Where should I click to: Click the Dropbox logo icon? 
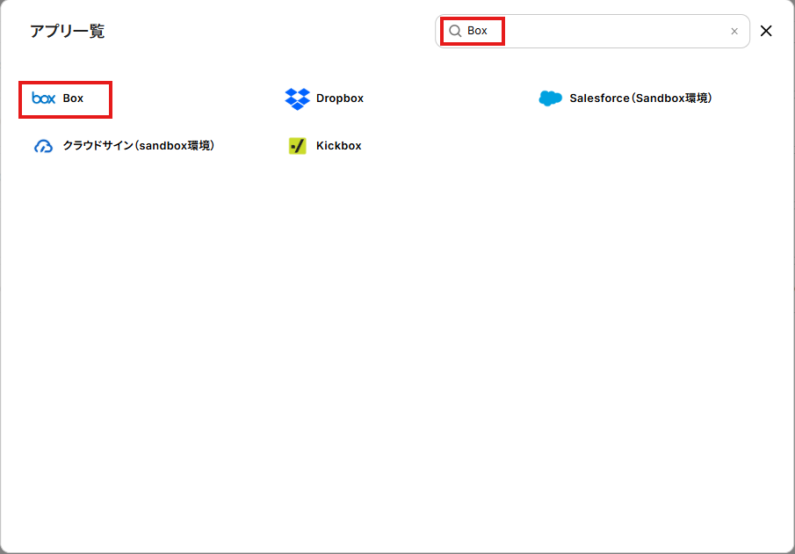click(297, 98)
